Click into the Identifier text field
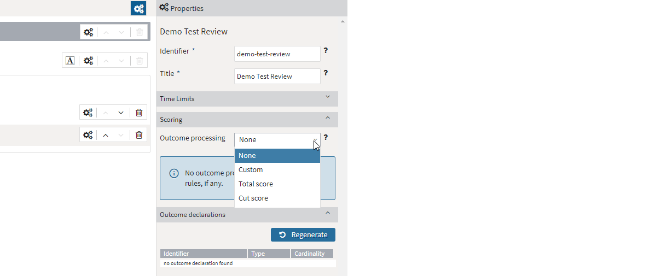Screen dimensions: 667x276 pos(277,54)
